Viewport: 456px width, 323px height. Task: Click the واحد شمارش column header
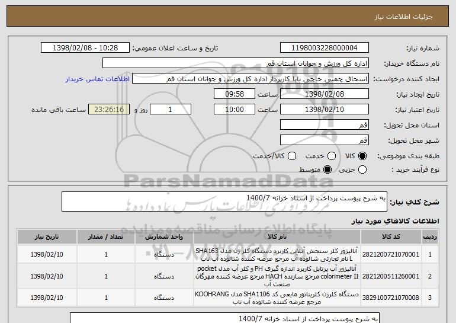click(x=164, y=237)
